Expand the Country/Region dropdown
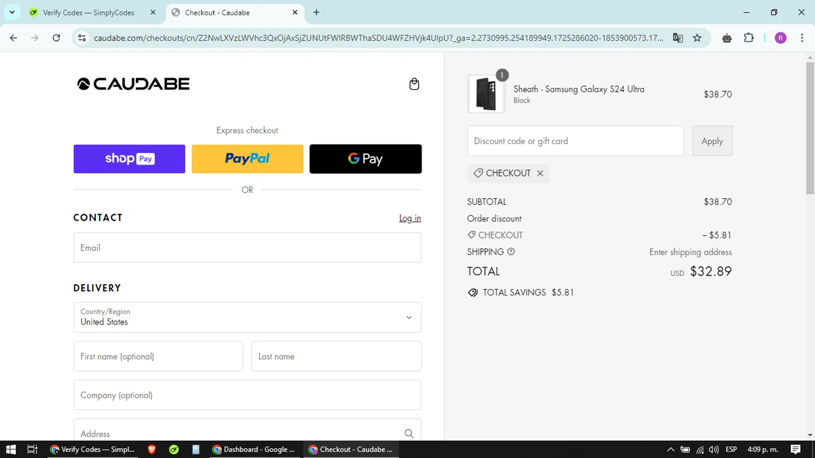The height and width of the screenshot is (458, 815). (x=247, y=317)
